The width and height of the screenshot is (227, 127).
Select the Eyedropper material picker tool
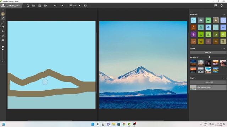click(3, 36)
